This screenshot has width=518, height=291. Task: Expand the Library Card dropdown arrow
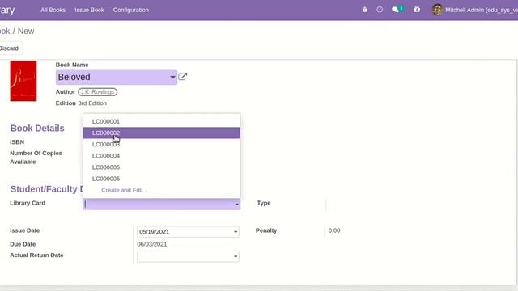click(x=236, y=205)
